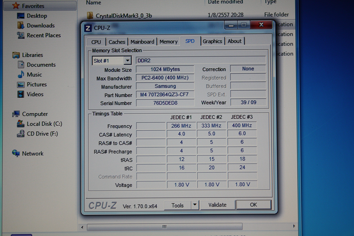Click the horizontal scrollbar thumb in Explorer
Viewport: 354px width, 236px height.
(165, 226)
